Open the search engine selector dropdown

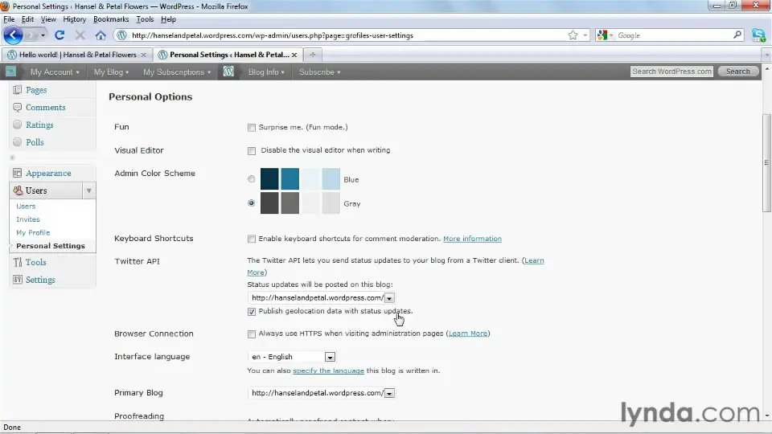(x=605, y=35)
